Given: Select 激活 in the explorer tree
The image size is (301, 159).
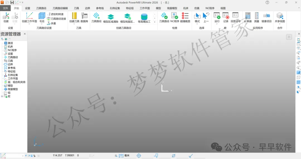Looking at the screenshot, I should 10,43.
